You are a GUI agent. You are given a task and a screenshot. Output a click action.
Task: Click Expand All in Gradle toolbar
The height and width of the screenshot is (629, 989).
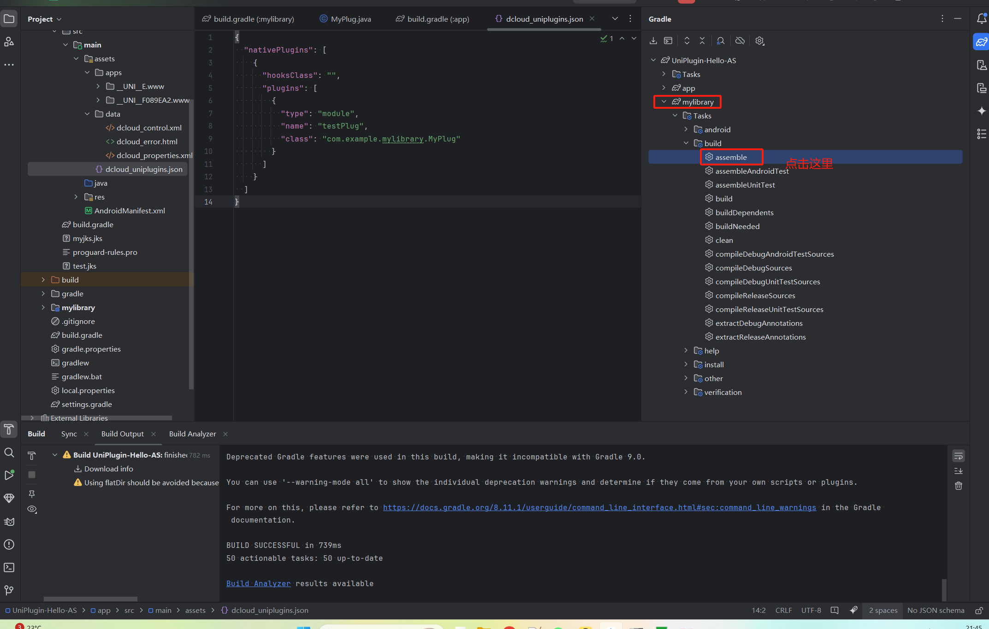pos(687,41)
